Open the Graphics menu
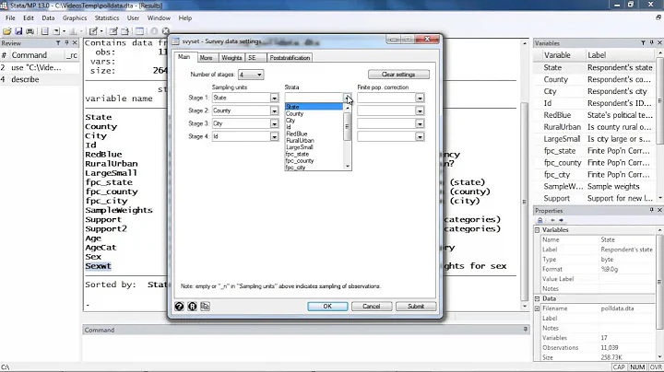Screen dimensions: 664x372 click(x=75, y=18)
